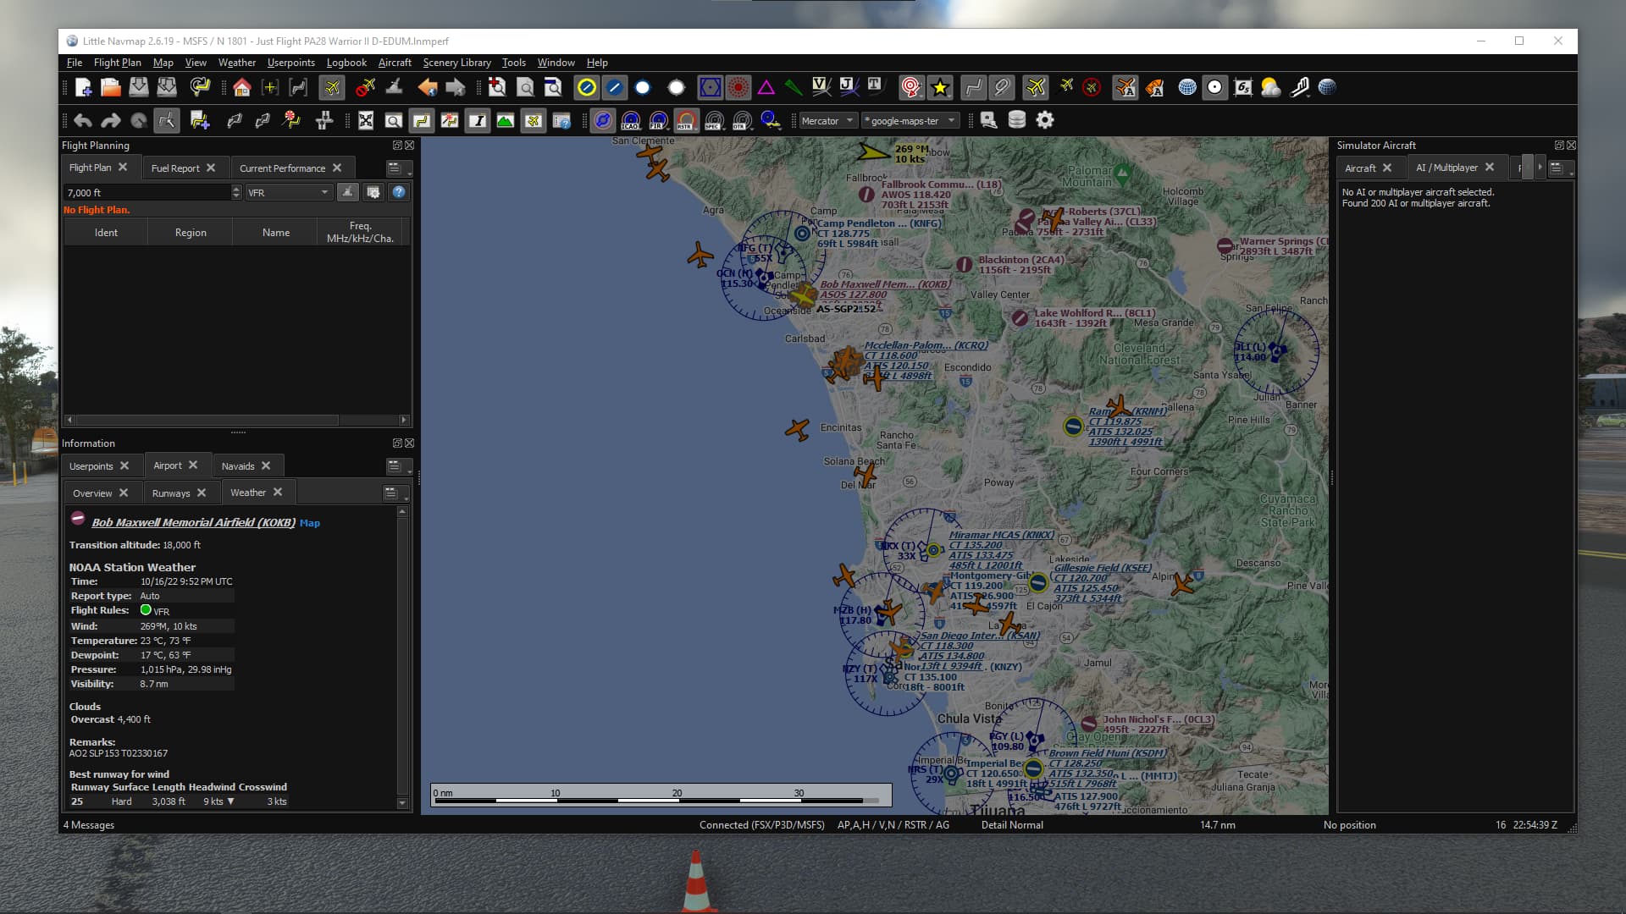Screen dimensions: 1626x914
Task: Click the Go to Home view icon
Action: coord(241,87)
